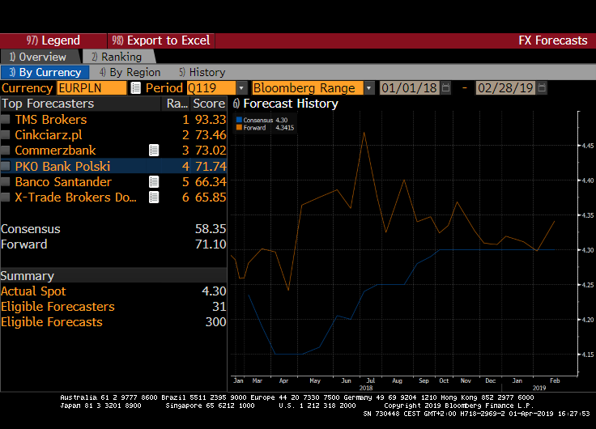Open the Bloomberg Range dropdown
Screen dimensions: 596x429
click(x=369, y=88)
